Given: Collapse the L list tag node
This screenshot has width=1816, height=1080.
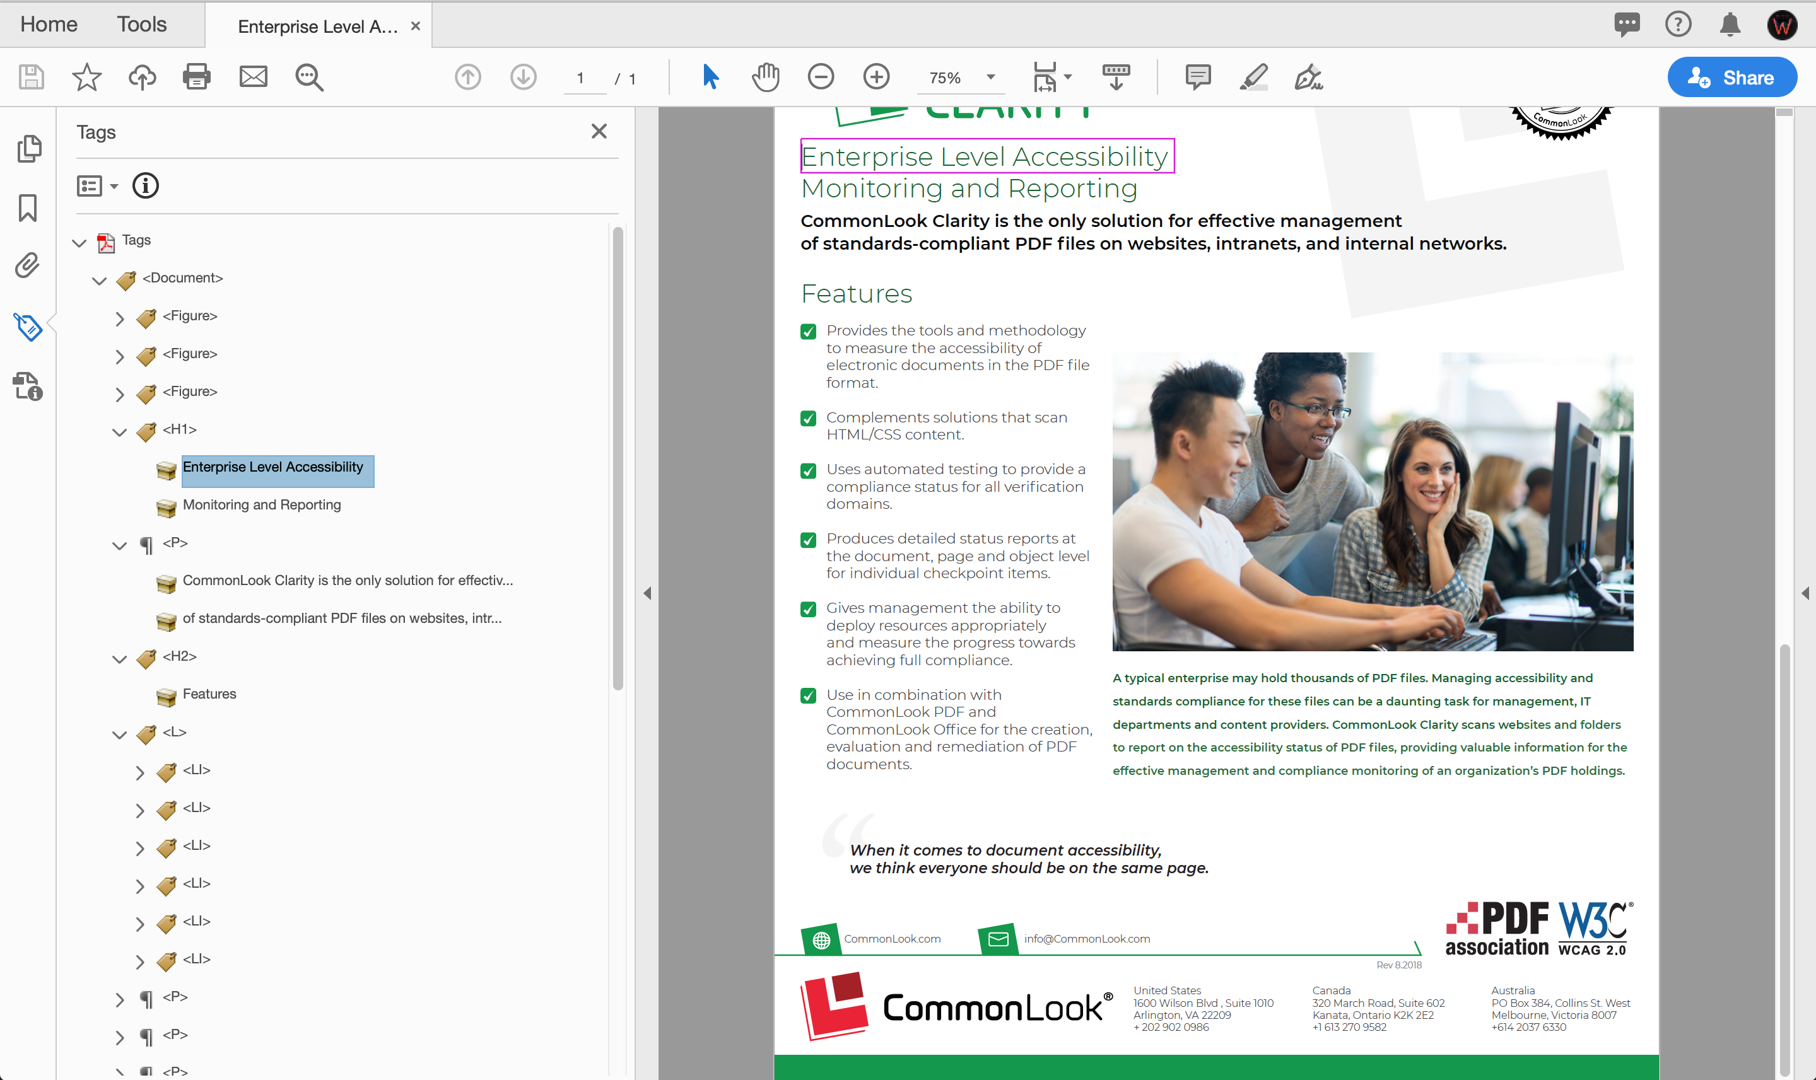Looking at the screenshot, I should click(119, 735).
